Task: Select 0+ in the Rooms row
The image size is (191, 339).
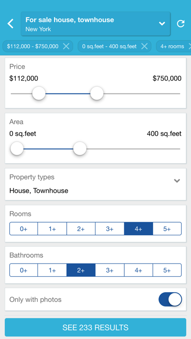Action: 23,229
